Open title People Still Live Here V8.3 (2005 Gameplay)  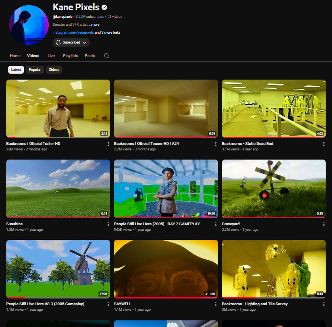[46, 304]
